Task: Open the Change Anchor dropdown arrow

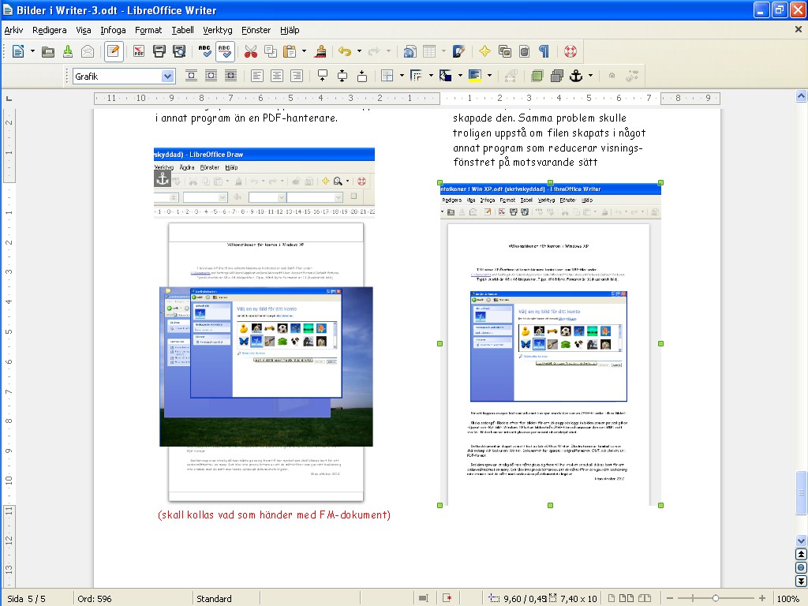Action: (x=590, y=77)
